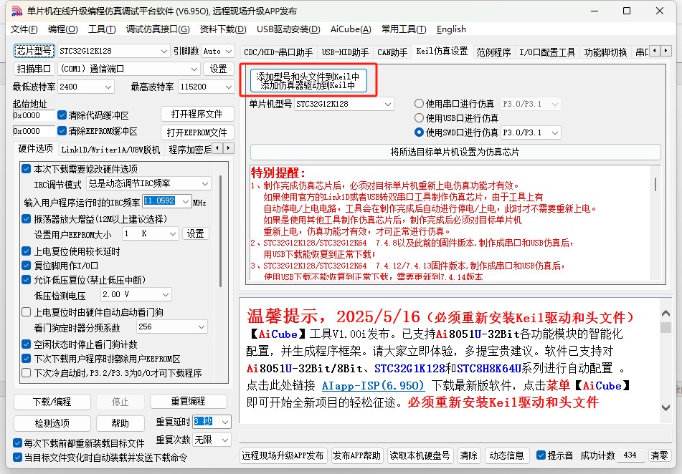Open the USB驱动安装(D) menu
The width and height of the screenshot is (682, 474).
click(288, 29)
